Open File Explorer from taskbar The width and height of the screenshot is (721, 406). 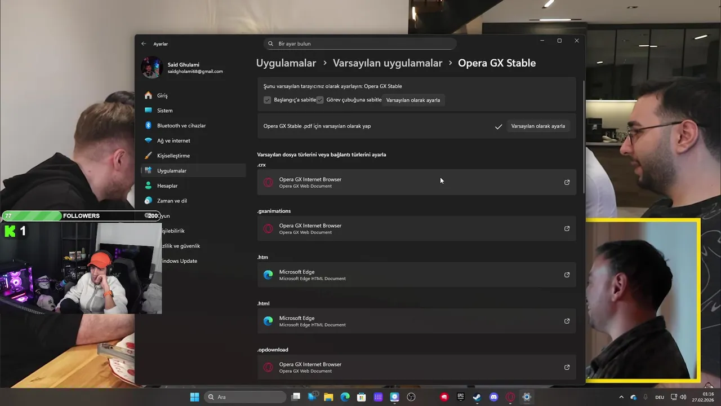click(x=328, y=397)
